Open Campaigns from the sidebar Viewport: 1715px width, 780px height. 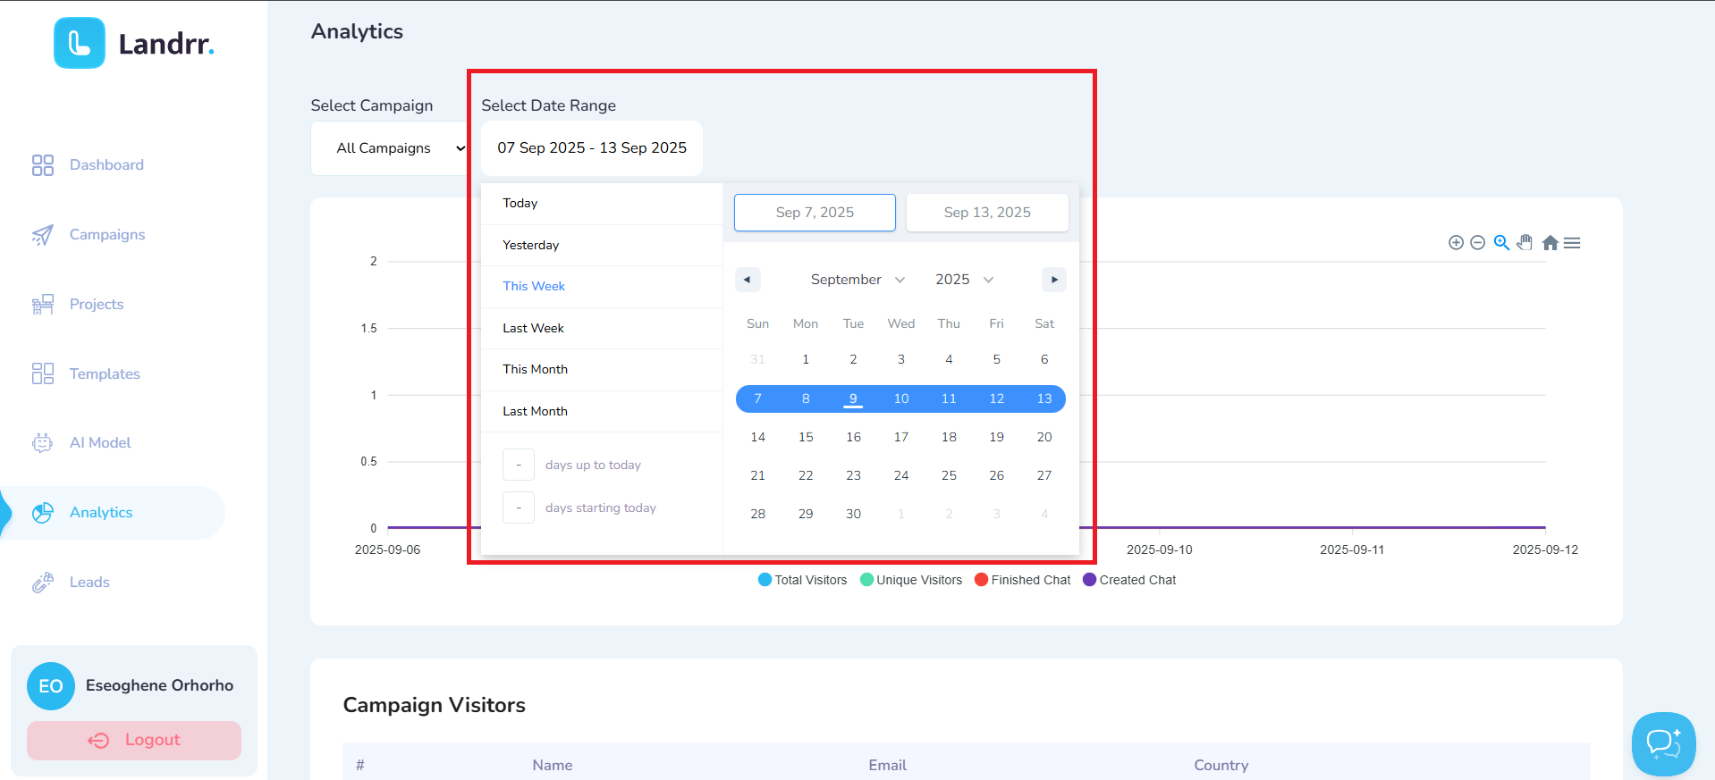coord(107,234)
